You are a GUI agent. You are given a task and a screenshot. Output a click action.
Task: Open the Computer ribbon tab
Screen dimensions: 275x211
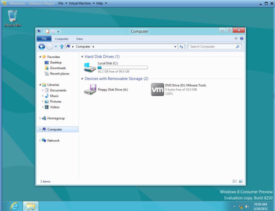[x=61, y=39]
